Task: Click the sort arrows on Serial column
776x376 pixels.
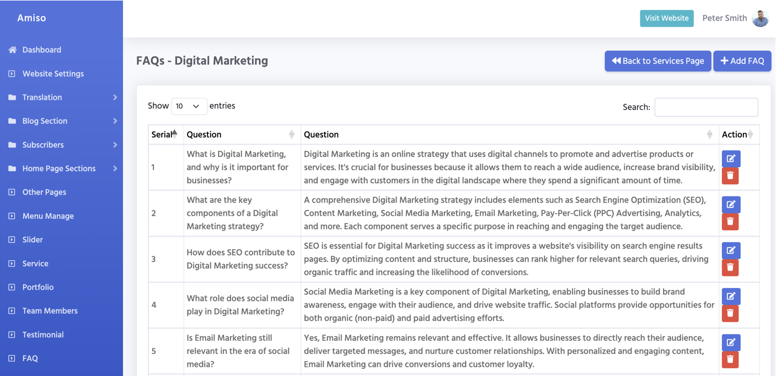Action: coord(174,134)
